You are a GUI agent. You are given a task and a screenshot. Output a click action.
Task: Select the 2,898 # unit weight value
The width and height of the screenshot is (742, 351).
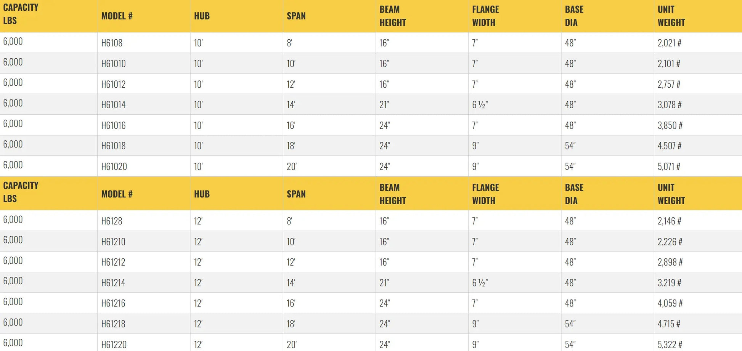click(x=670, y=262)
